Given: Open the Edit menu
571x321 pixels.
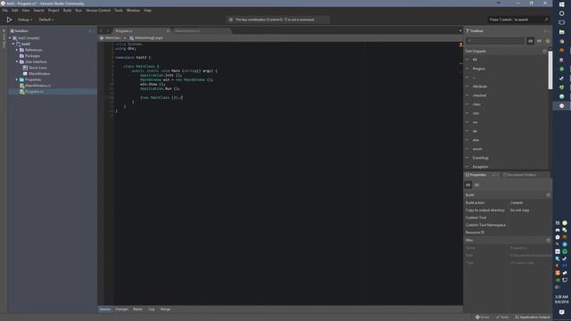Looking at the screenshot, I should coord(15,11).
